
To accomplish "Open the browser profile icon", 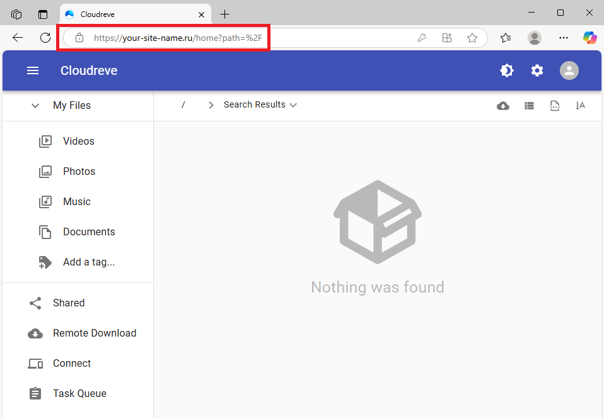I will click(x=534, y=38).
